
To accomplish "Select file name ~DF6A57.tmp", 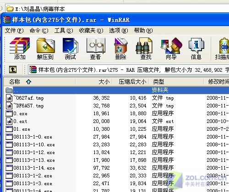I will click(28, 106).
